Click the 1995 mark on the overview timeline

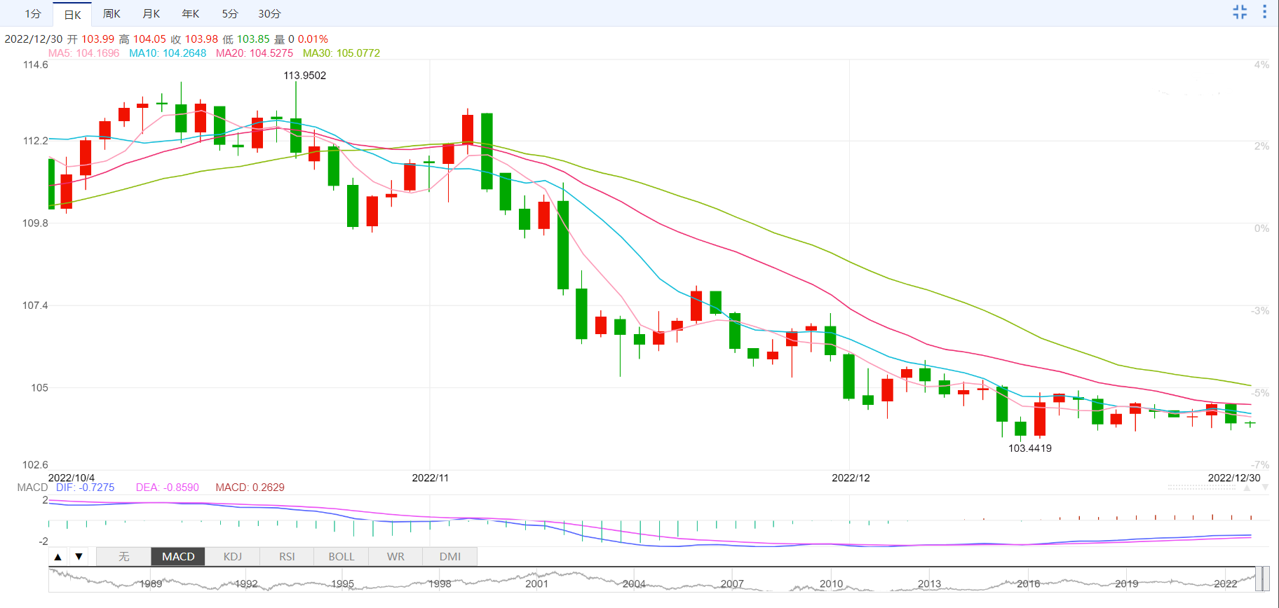tap(343, 584)
